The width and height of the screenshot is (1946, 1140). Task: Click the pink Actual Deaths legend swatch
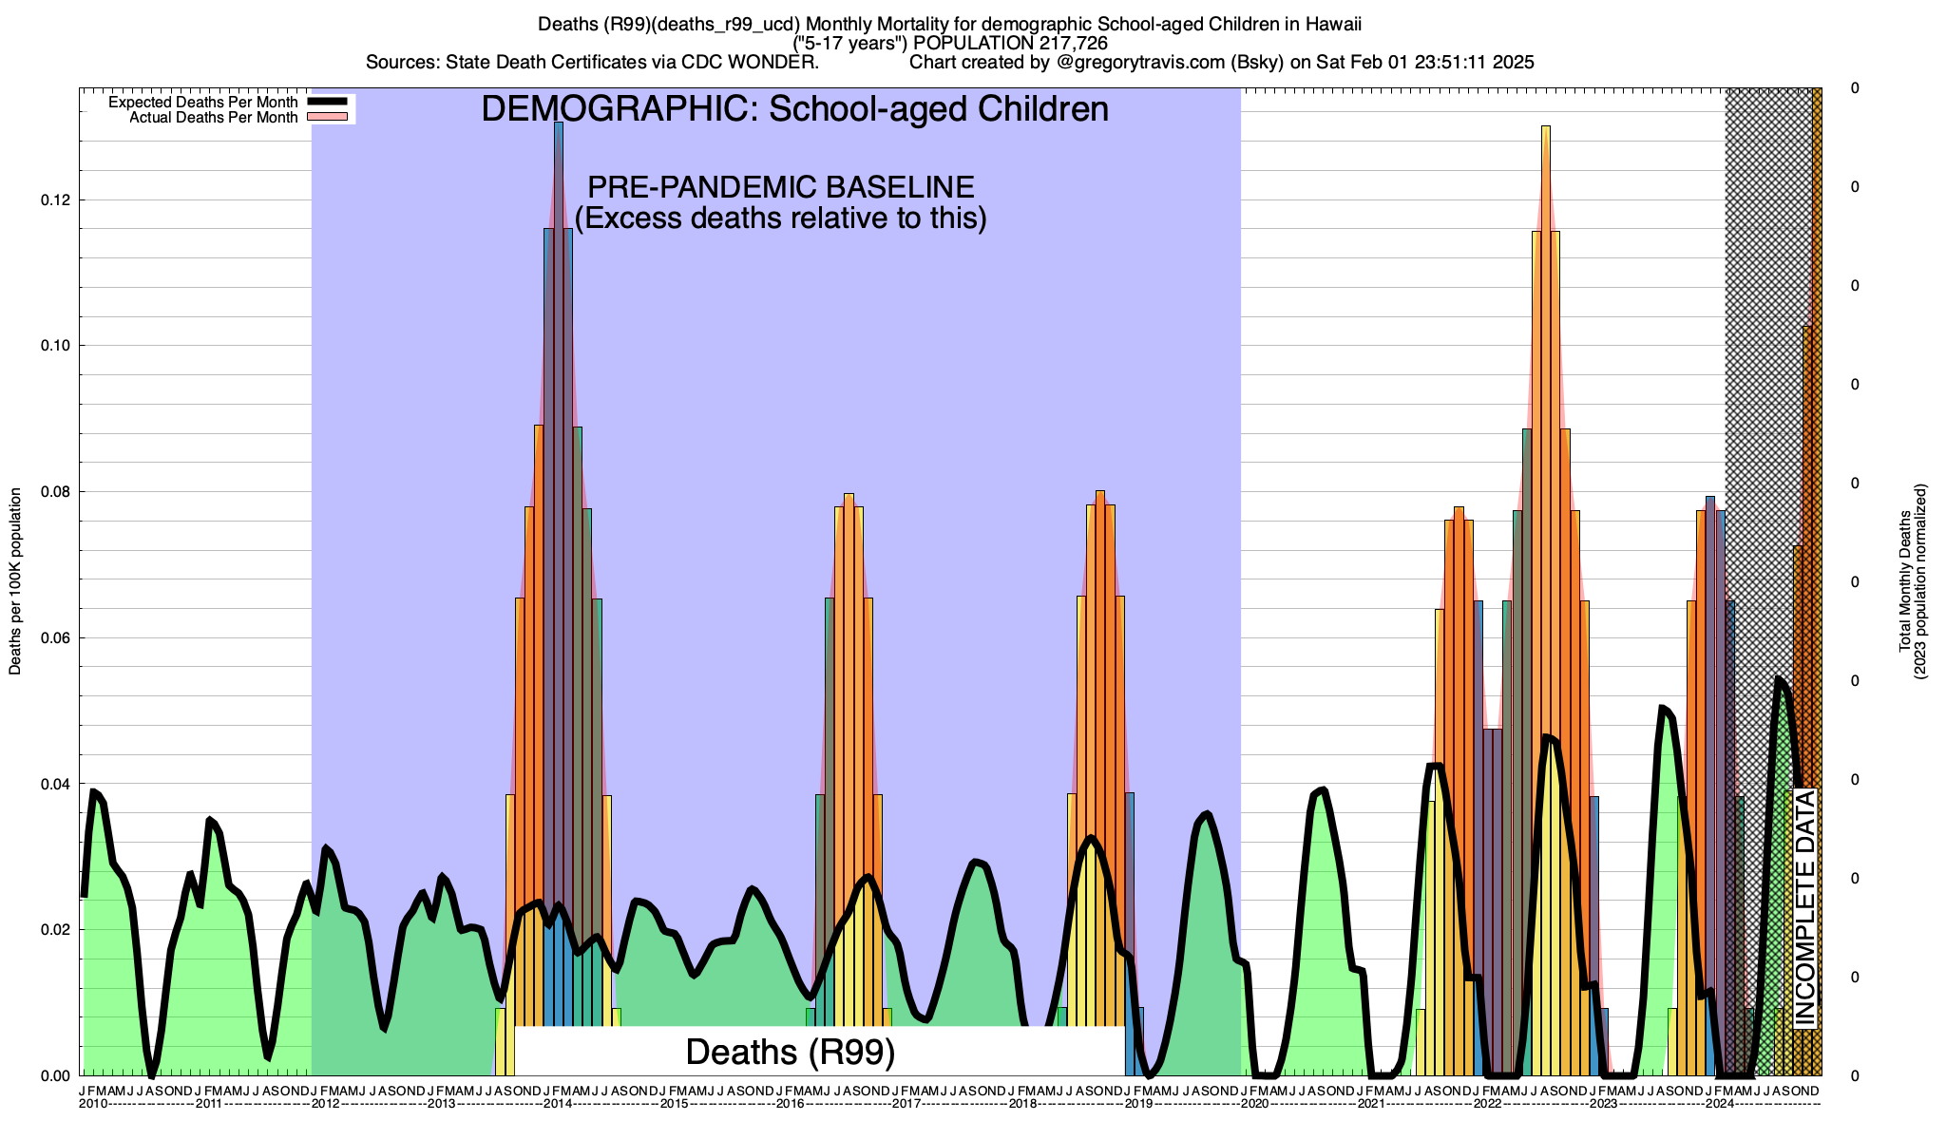pos(329,118)
